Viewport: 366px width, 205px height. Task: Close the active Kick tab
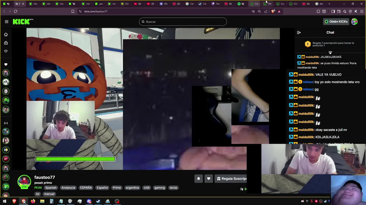tap(23, 4)
